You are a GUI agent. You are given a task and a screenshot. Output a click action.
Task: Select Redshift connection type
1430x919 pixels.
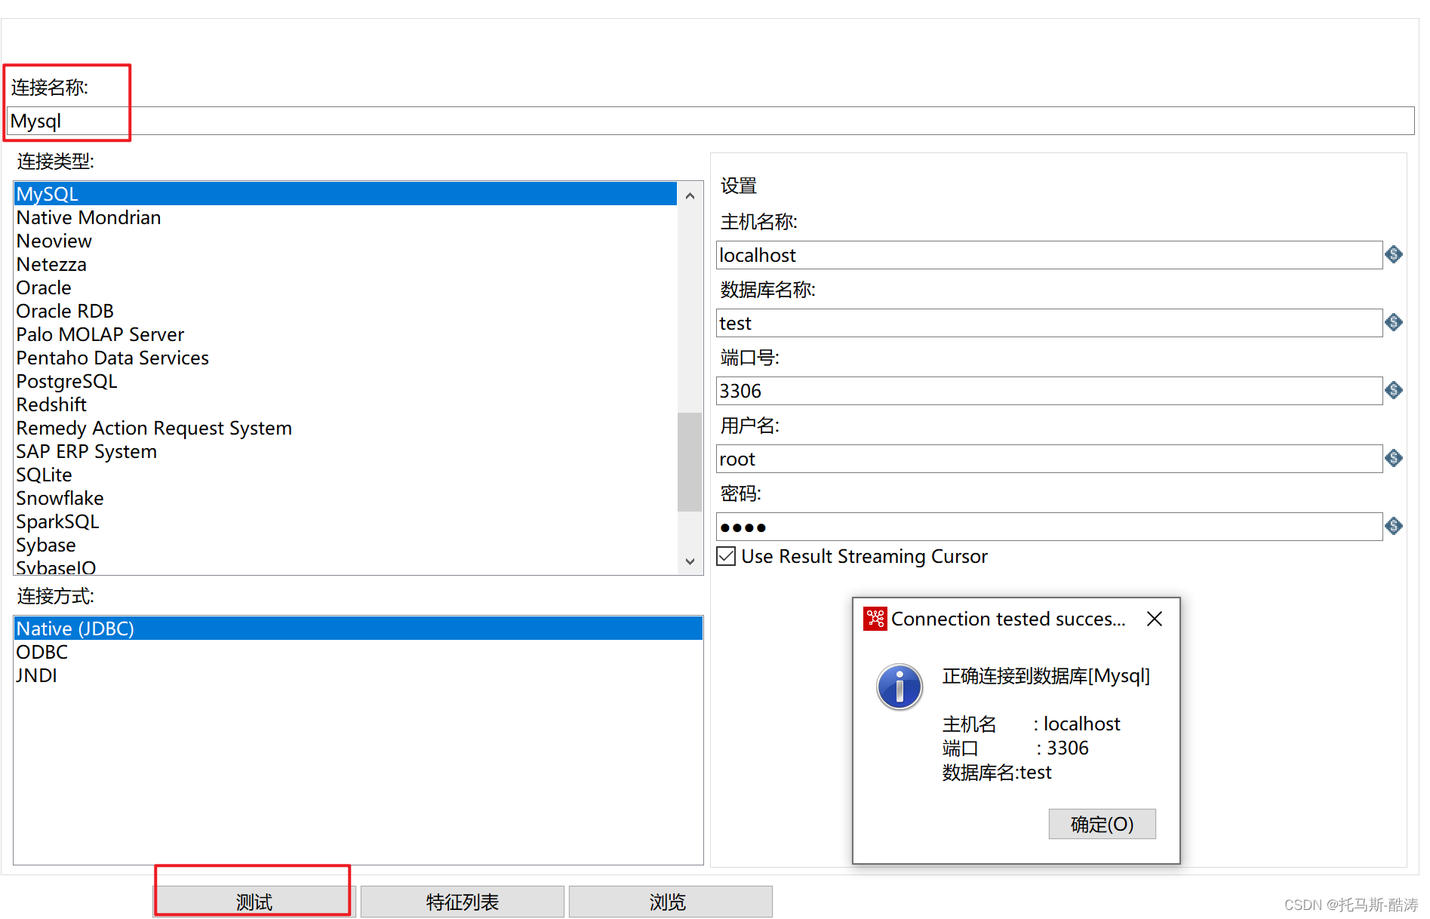pos(346,404)
